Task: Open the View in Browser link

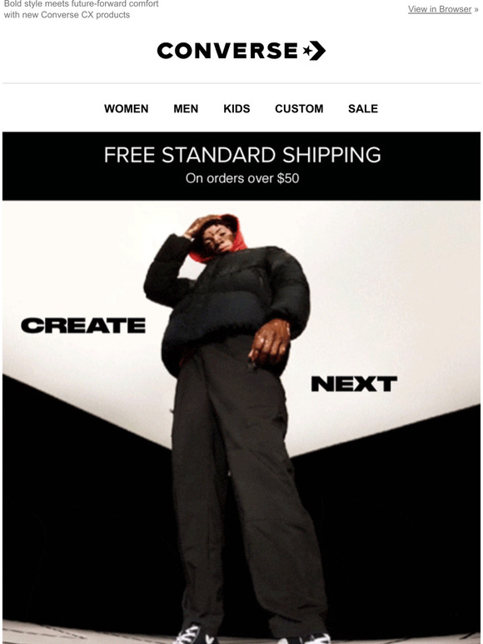Action: point(440,9)
